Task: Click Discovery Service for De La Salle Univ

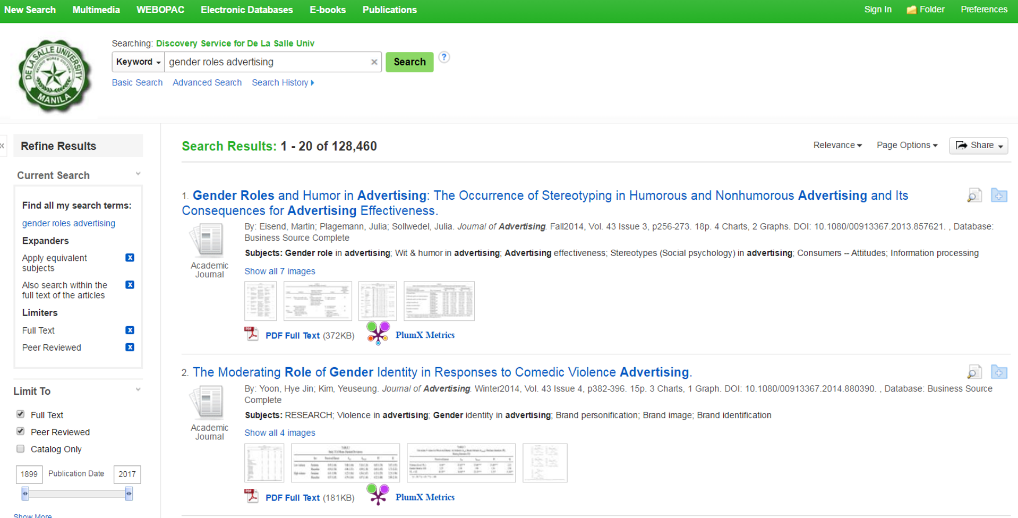Action: pos(235,44)
